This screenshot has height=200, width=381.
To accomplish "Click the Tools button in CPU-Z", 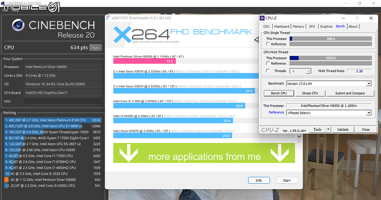I will click(317, 130).
